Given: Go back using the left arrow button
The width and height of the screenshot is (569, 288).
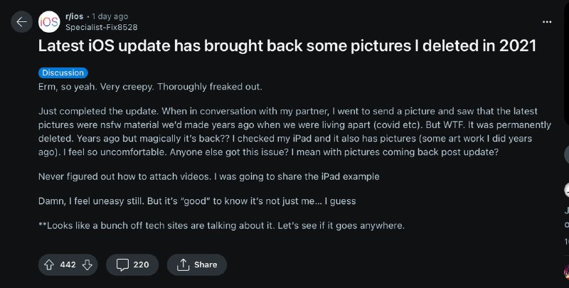Looking at the screenshot, I should [21, 22].
